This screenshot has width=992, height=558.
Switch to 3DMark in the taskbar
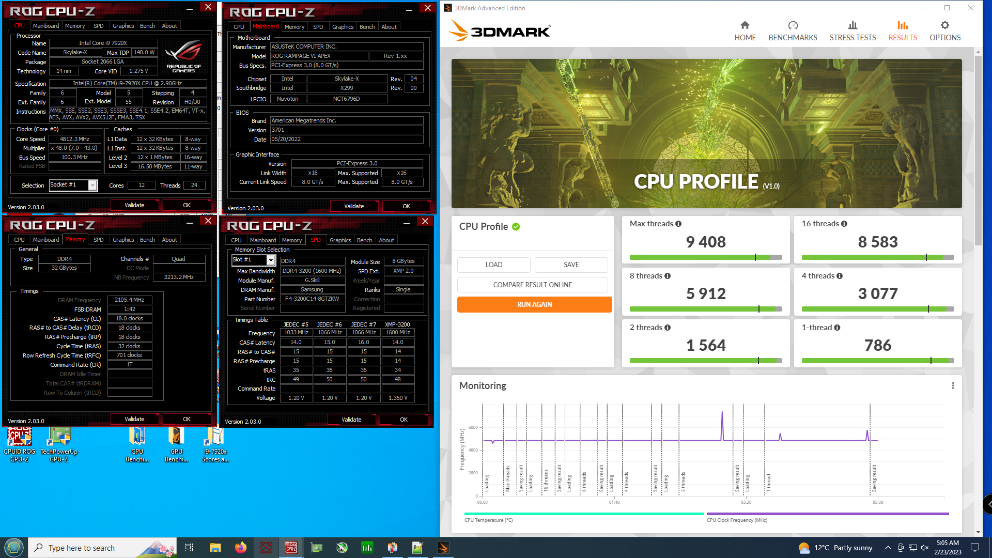(x=443, y=548)
